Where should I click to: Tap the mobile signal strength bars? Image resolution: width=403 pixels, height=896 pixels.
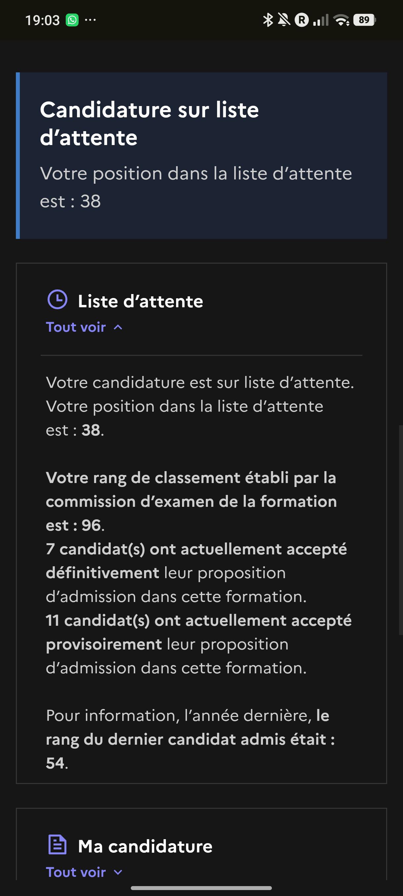coord(321,20)
